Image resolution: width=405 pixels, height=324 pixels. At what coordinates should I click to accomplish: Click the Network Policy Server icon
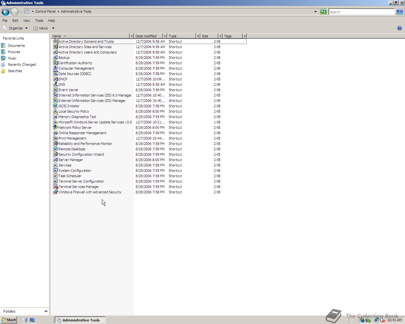pyautogui.click(x=55, y=128)
